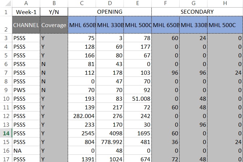Click the Y/N cell

(54, 12)
